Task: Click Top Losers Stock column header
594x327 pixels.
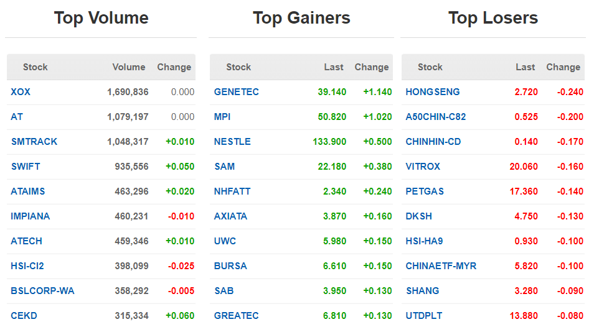Action: coord(430,67)
